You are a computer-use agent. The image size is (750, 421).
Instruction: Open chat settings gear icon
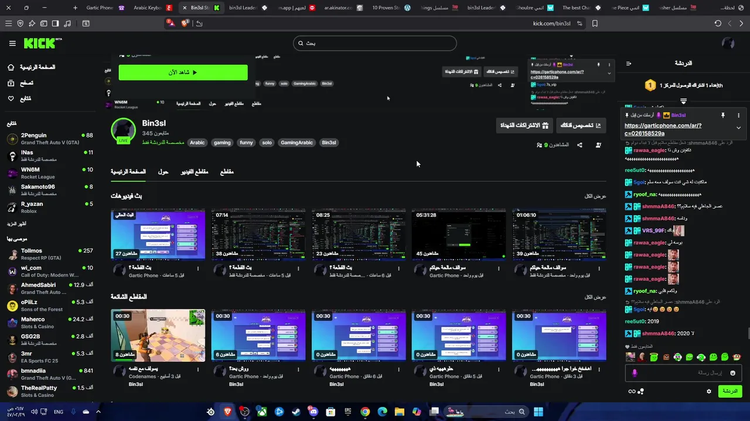708,391
